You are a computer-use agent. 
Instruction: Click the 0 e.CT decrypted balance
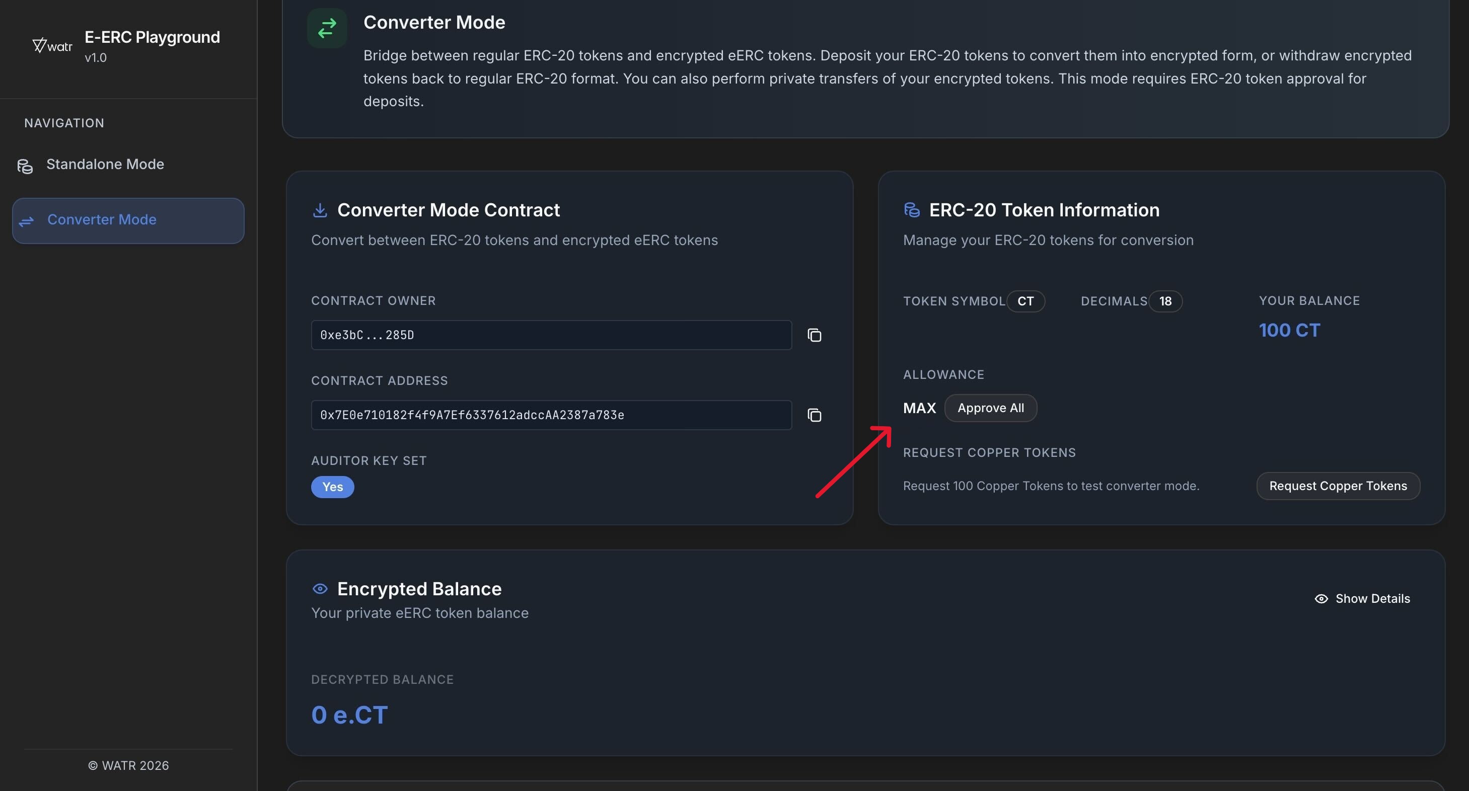349,715
